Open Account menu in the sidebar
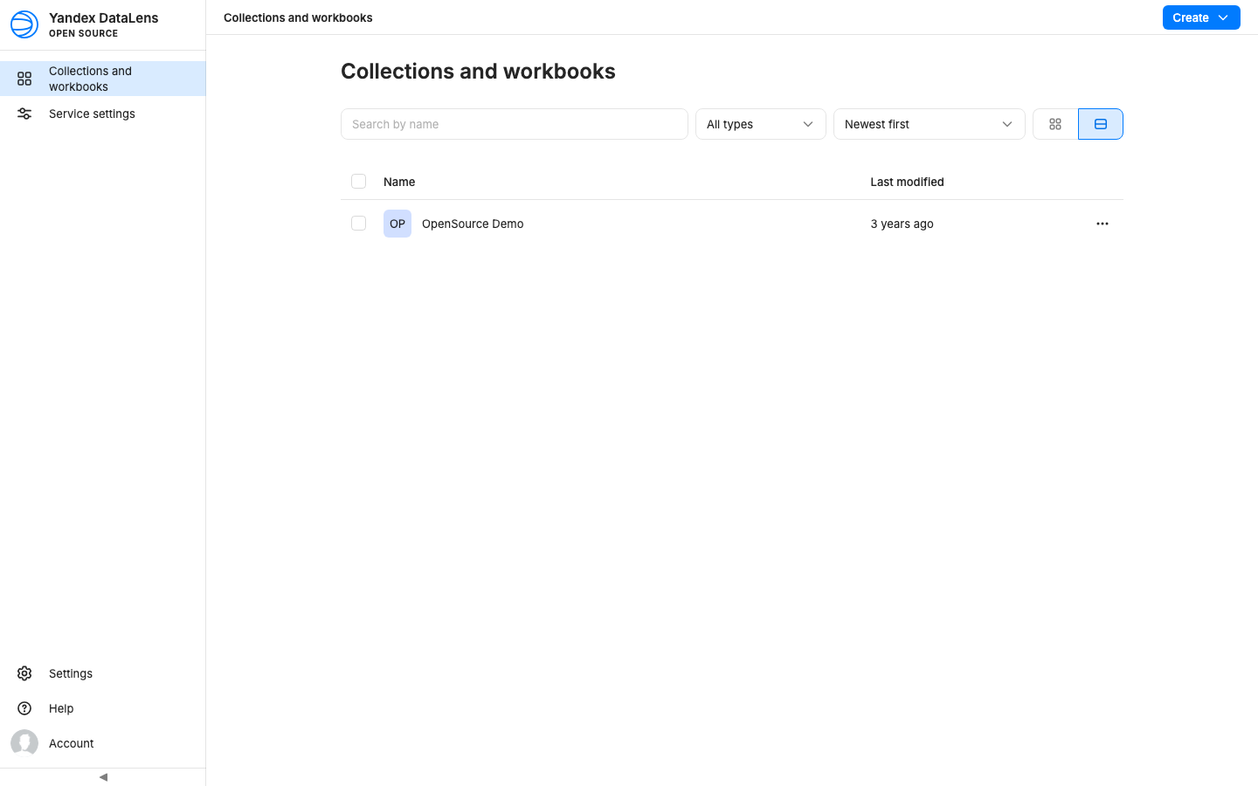 click(103, 743)
